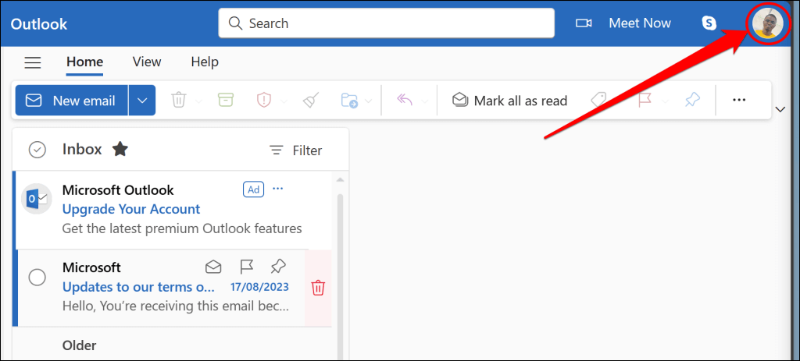Click the hamburger navigation menu icon
This screenshot has width=800, height=361.
pyautogui.click(x=33, y=62)
